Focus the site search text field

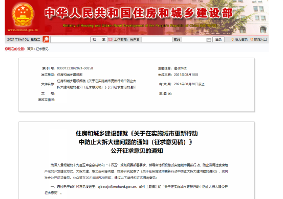pyautogui.click(x=71, y=40)
